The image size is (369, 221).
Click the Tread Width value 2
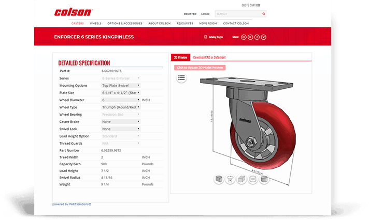click(x=102, y=157)
